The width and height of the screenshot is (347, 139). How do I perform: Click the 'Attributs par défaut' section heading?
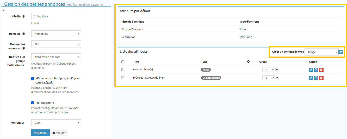tap(135, 11)
